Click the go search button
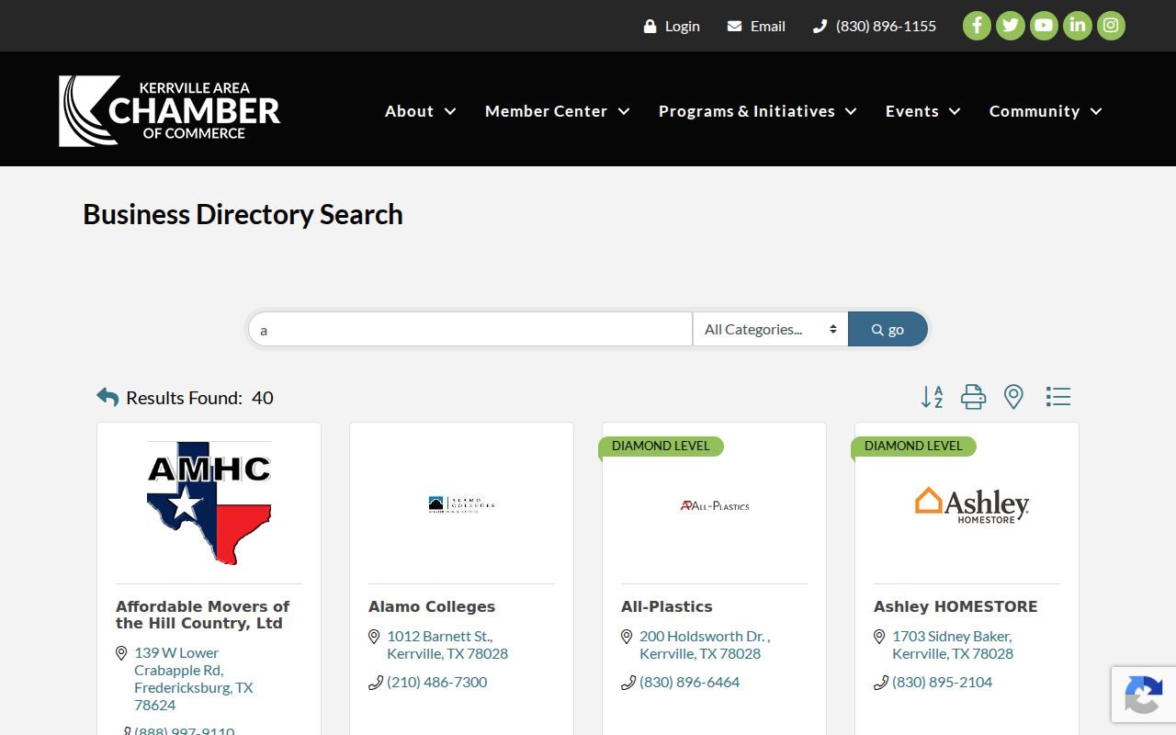The width and height of the screenshot is (1176, 735). (x=888, y=329)
